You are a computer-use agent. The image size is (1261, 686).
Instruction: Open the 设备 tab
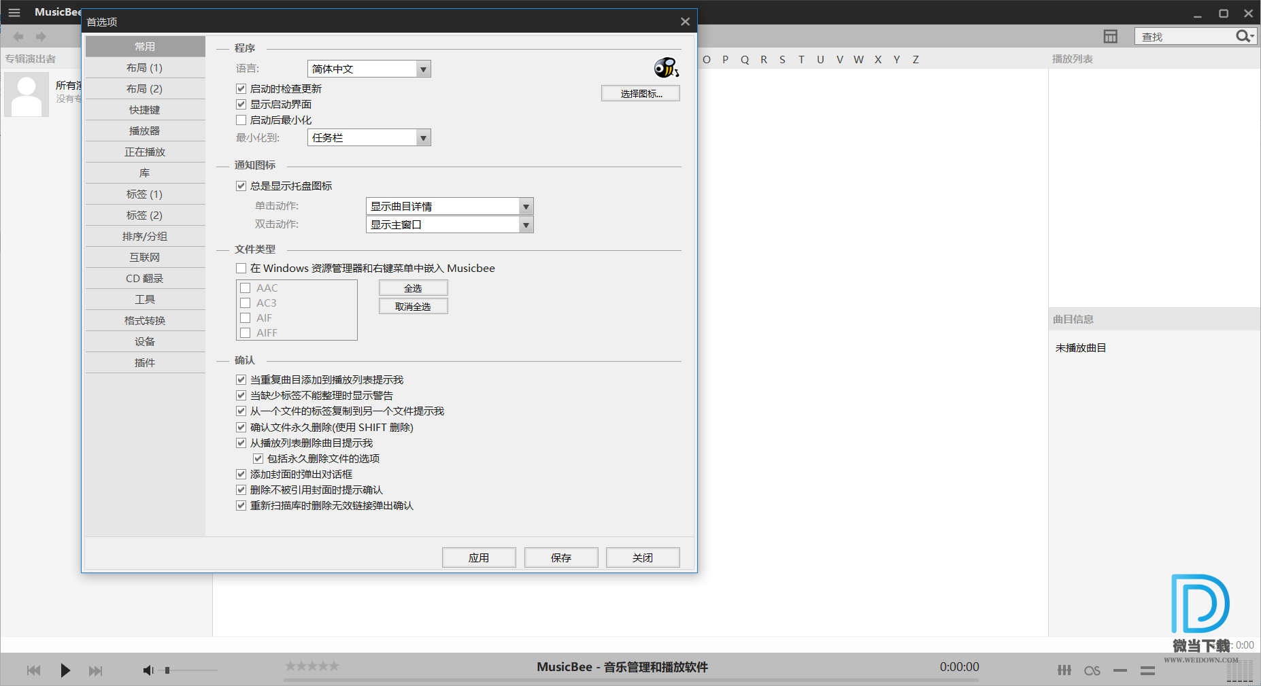(x=145, y=341)
